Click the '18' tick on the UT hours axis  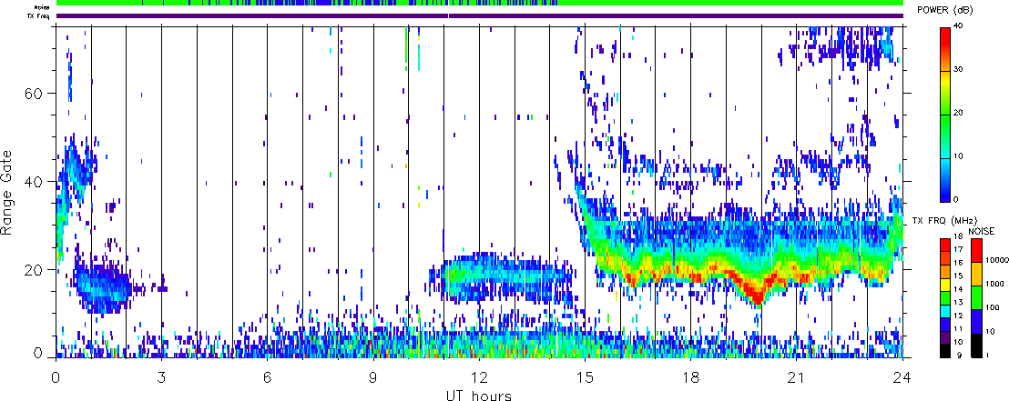pos(690,377)
